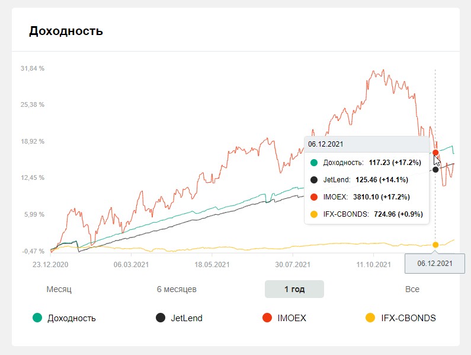Toggle the red IMOEX legend dot
The image size is (471, 355).
click(x=267, y=318)
